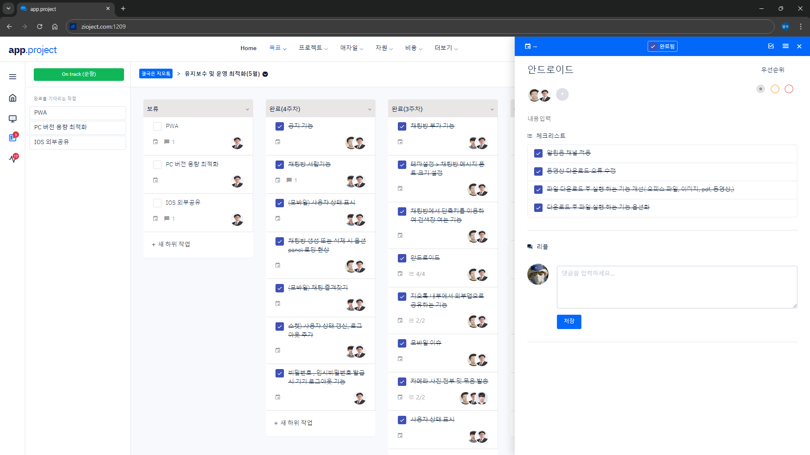The height and width of the screenshot is (455, 810).
Task: Click the 내용입력 description field
Action: pyautogui.click(x=539, y=119)
